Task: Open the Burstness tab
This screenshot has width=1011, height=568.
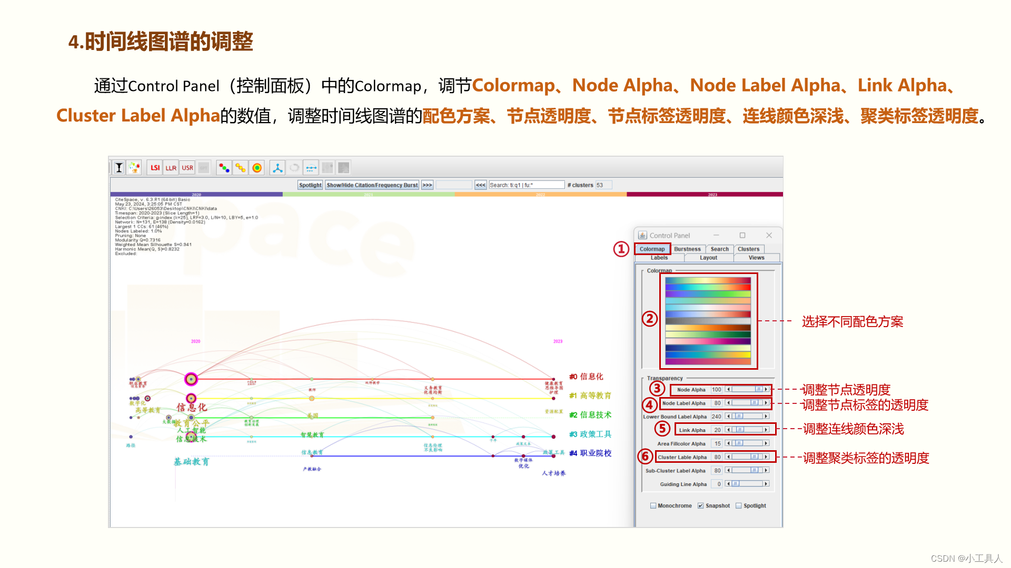Action: [x=687, y=249]
